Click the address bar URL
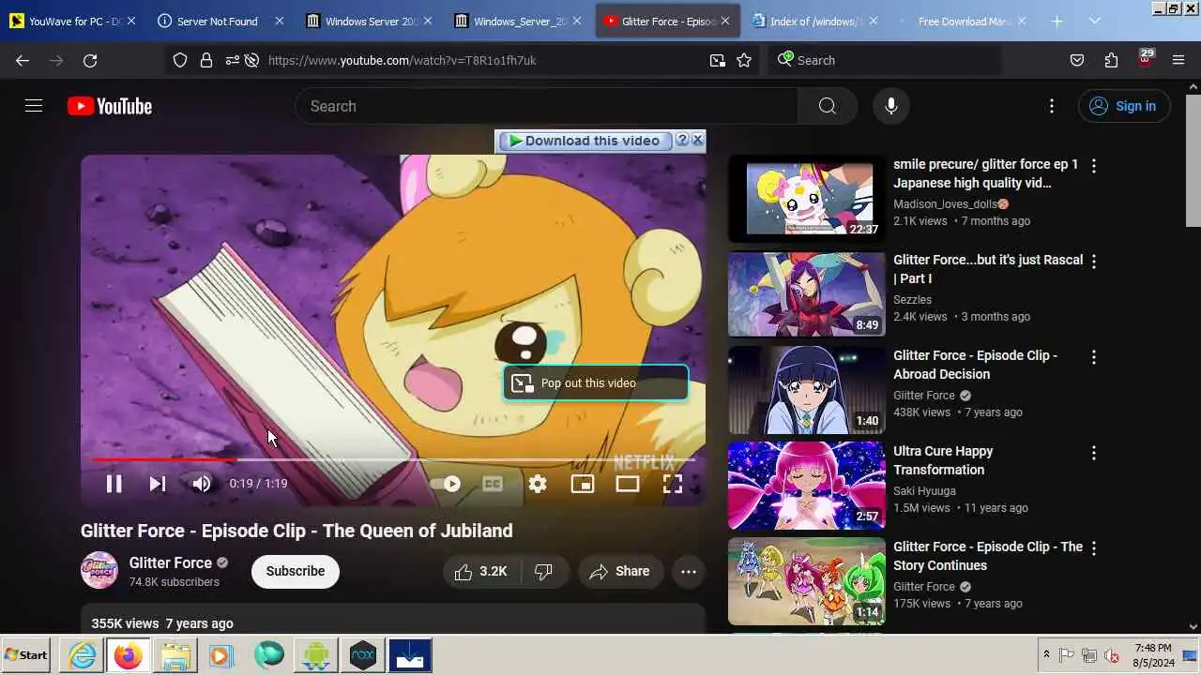 [402, 60]
